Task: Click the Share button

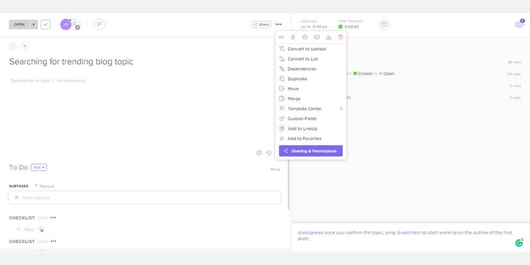Action: (x=261, y=24)
